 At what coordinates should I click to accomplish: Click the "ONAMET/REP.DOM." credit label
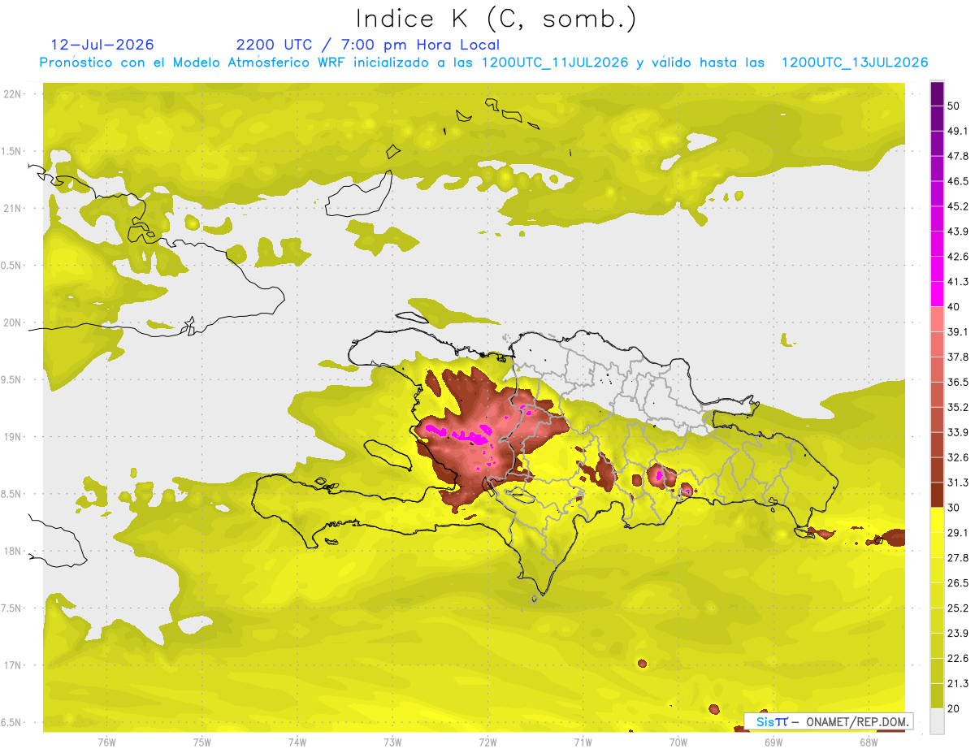click(856, 721)
